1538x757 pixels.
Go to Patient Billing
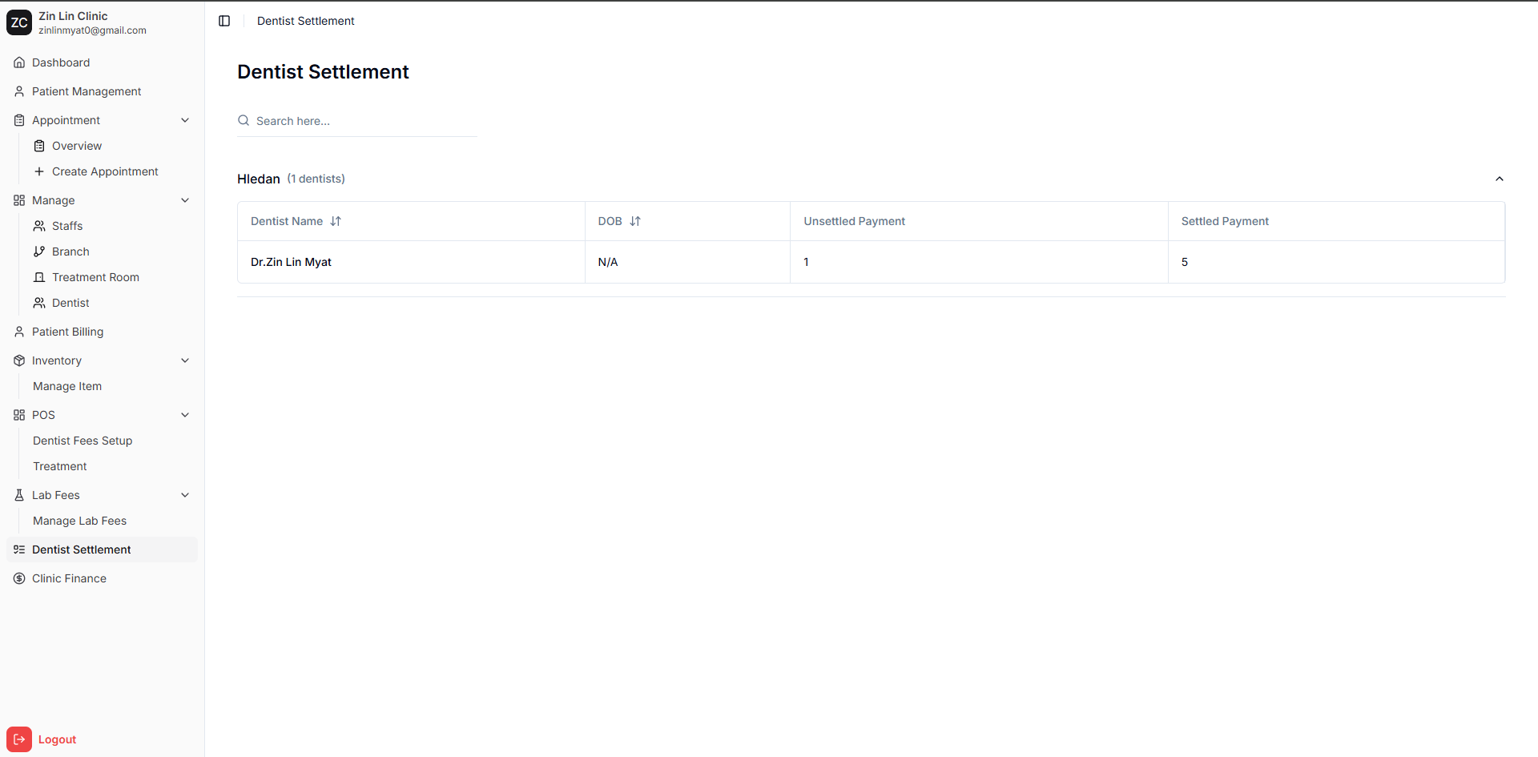pyautogui.click(x=67, y=332)
